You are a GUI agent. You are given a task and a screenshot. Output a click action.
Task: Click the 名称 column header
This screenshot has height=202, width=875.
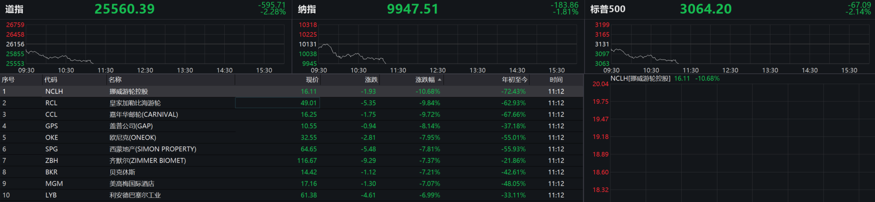[x=115, y=80]
